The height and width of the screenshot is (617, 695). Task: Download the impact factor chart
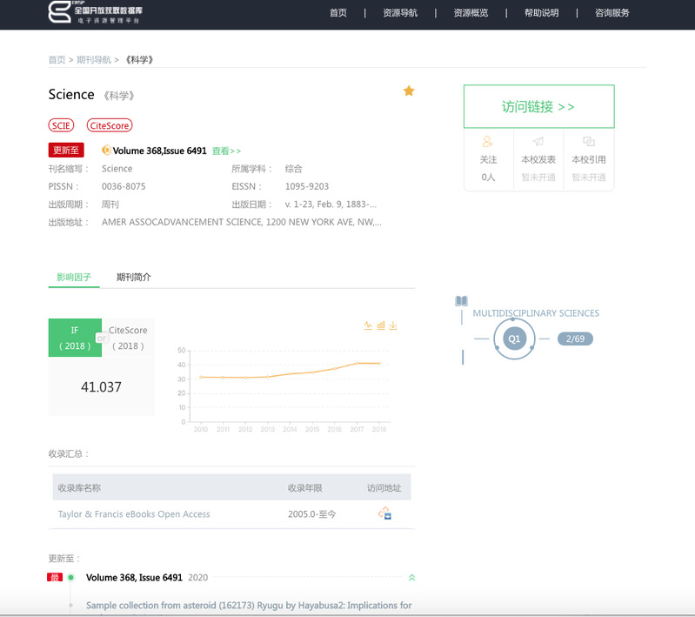pyautogui.click(x=393, y=325)
